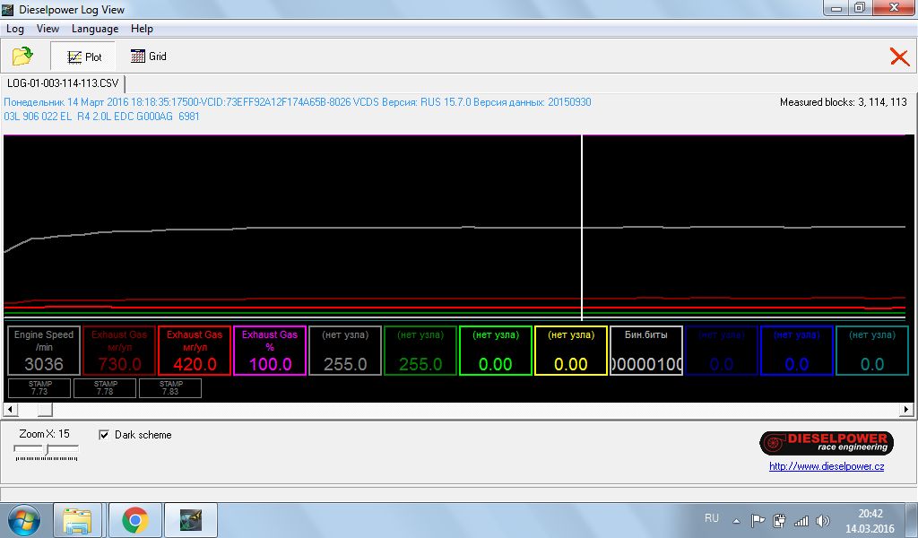
Task: Toggle the bright red Exhaust Gas 420.0 channel
Action: tap(195, 351)
